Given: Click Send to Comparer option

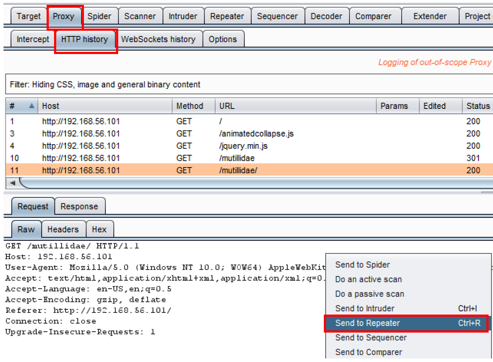Looking at the screenshot, I should pyautogui.click(x=368, y=352).
